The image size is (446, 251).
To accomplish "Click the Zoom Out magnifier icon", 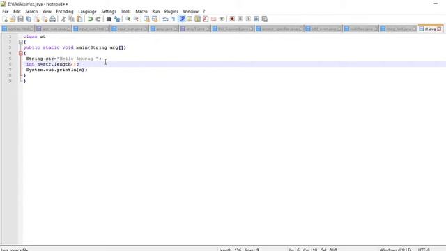I will tap(136, 19).
